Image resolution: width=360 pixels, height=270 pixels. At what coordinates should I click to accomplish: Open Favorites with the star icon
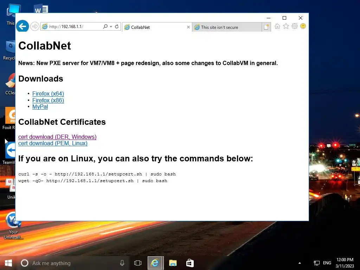tap(286, 26)
